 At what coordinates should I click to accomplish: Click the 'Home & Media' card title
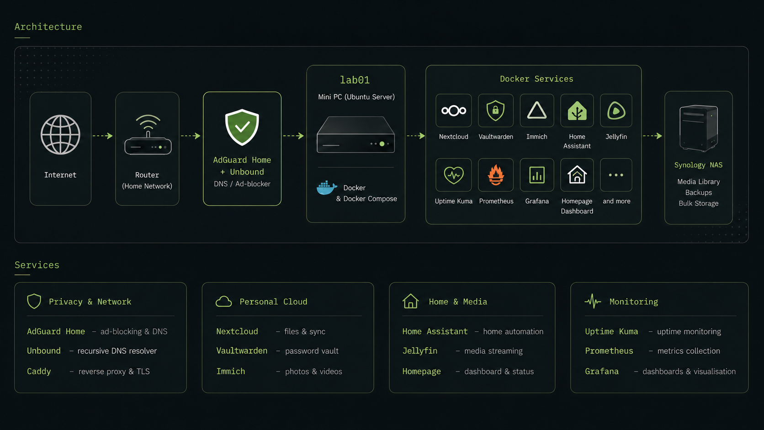458,302
